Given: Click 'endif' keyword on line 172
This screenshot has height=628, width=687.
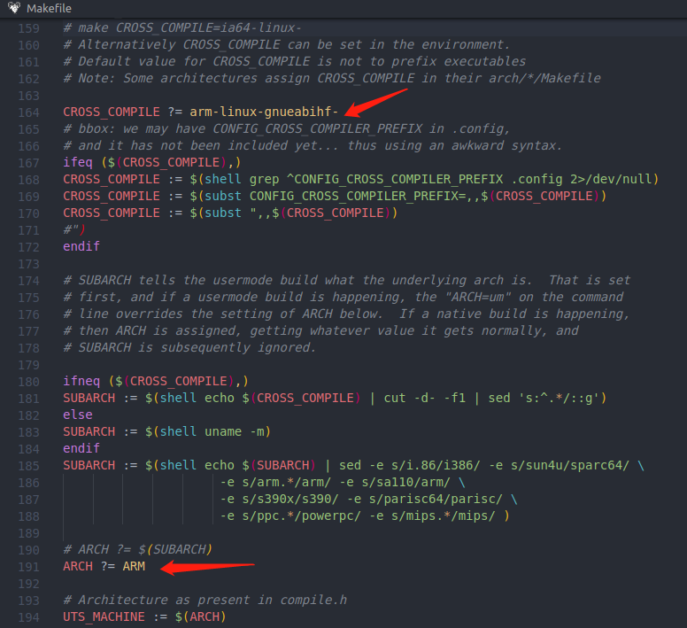Looking at the screenshot, I should click(x=81, y=246).
